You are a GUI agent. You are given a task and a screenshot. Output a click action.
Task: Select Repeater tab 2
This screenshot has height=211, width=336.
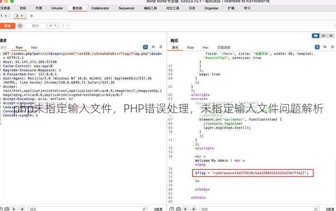click(17, 16)
